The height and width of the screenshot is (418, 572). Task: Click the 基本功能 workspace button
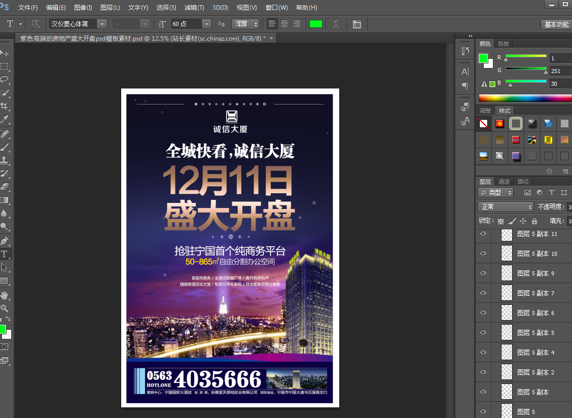click(556, 24)
